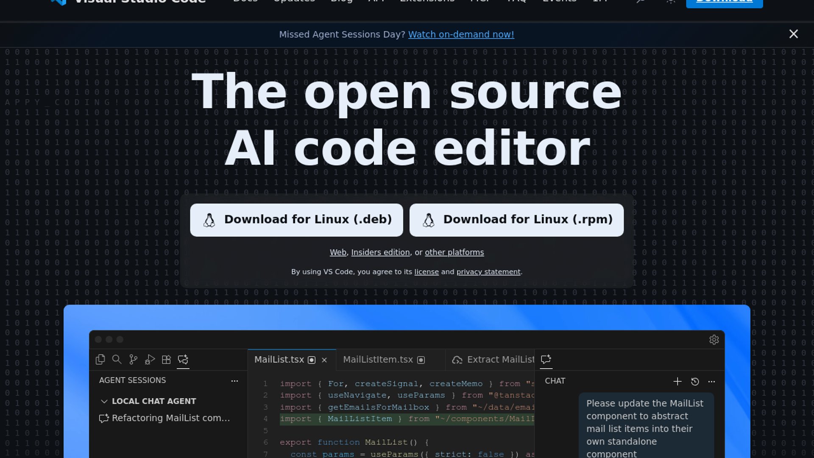Open the Explorer files icon in sidebar

coord(100,360)
